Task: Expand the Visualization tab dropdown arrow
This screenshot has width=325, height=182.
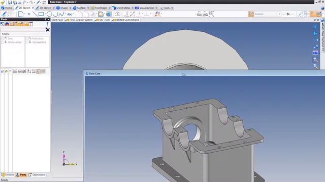Action: click(156, 8)
